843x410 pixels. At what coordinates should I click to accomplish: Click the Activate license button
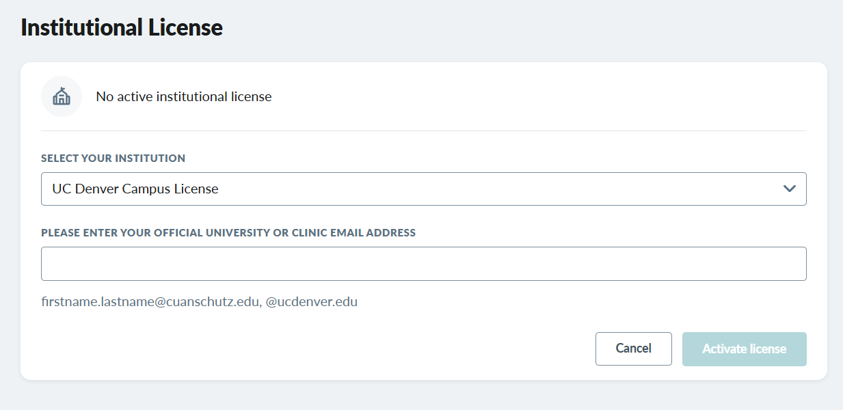(745, 348)
